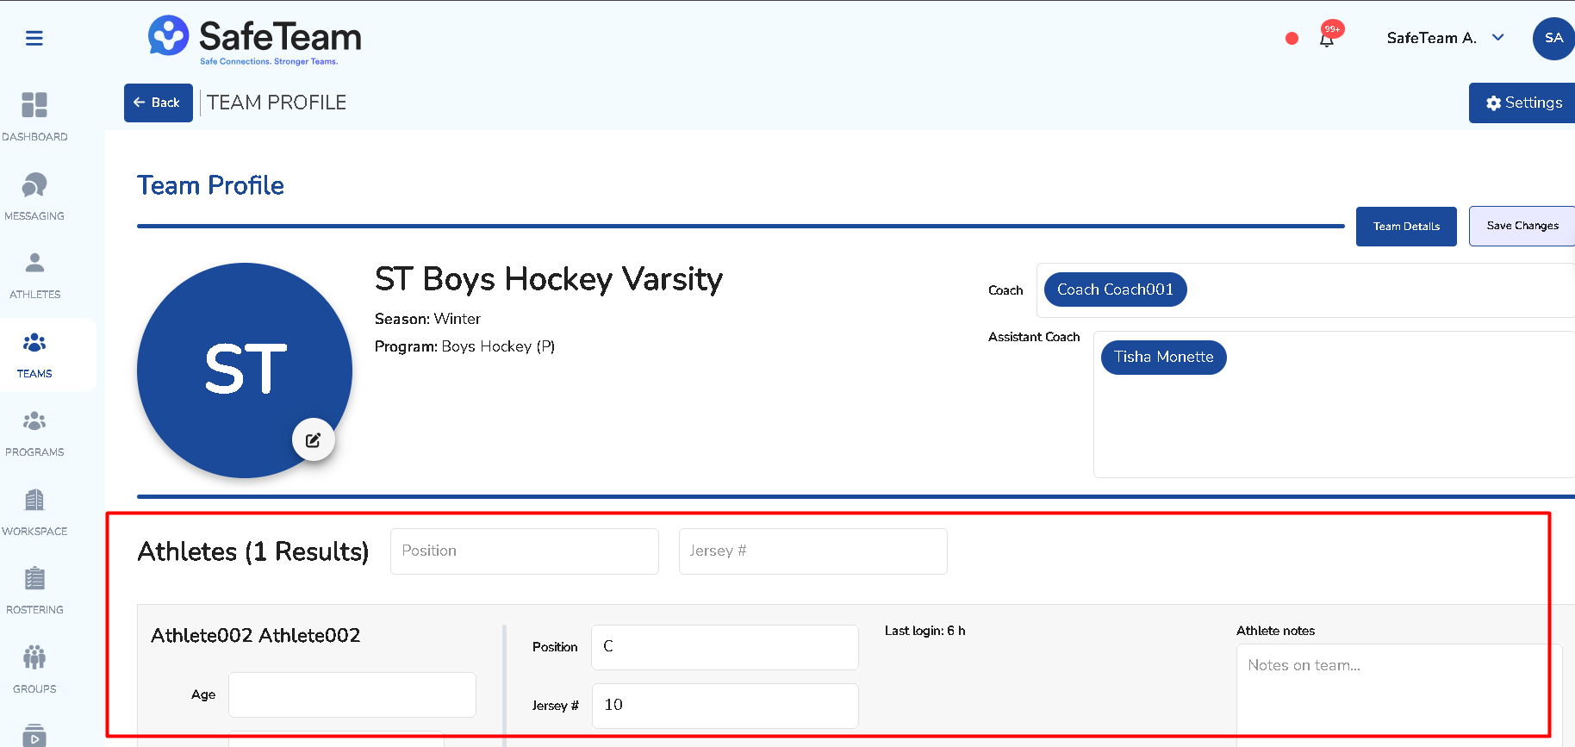Image resolution: width=1575 pixels, height=747 pixels.
Task: Select Teams in sidebar
Action: (34, 355)
